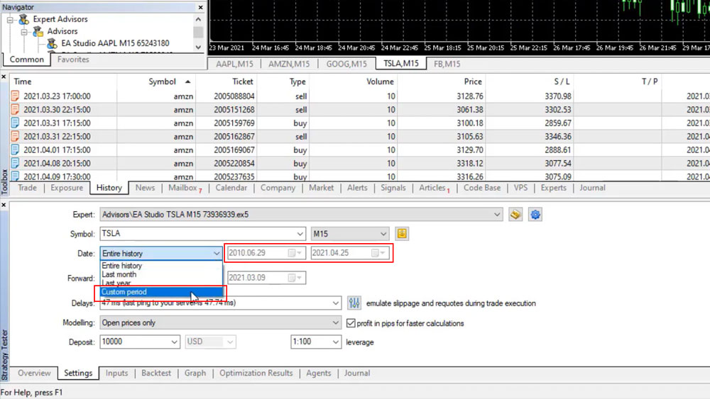Click forward date field 2021.03.09
This screenshot has width=710, height=399.
pyautogui.click(x=266, y=277)
